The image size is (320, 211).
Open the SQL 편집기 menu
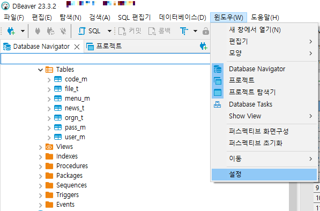coord(134,18)
